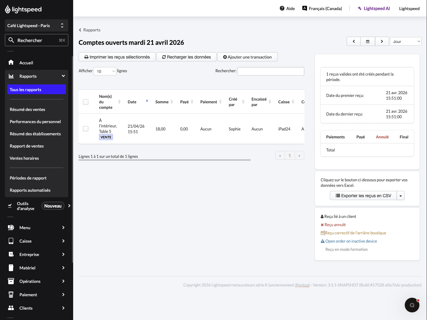Expand the Entreprise section chevron
The width and height of the screenshot is (427, 320).
coord(63,254)
